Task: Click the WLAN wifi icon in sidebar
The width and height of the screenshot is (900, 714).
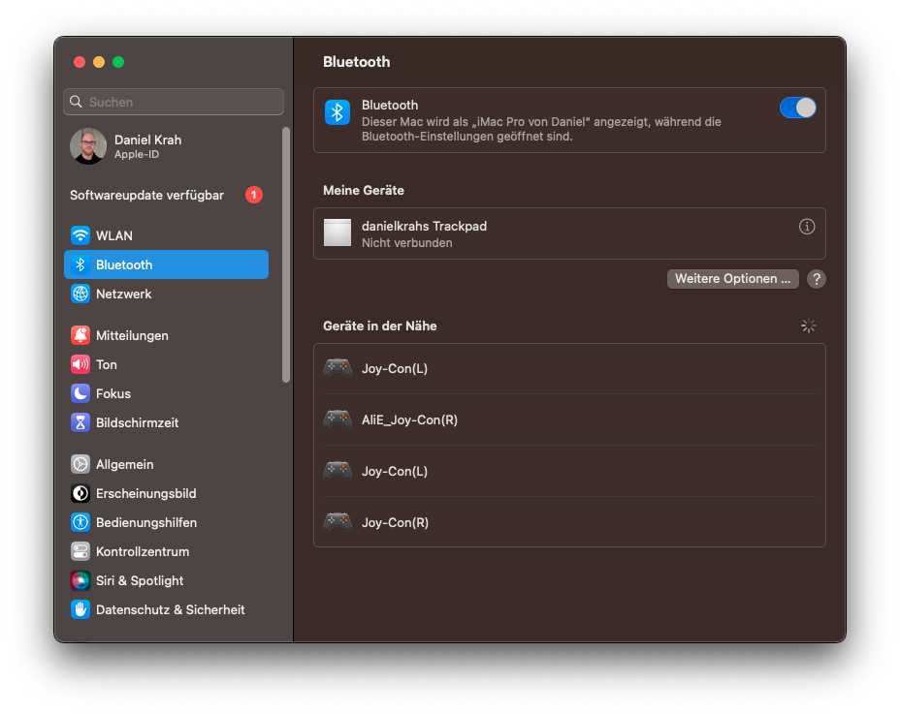Action: 80,235
